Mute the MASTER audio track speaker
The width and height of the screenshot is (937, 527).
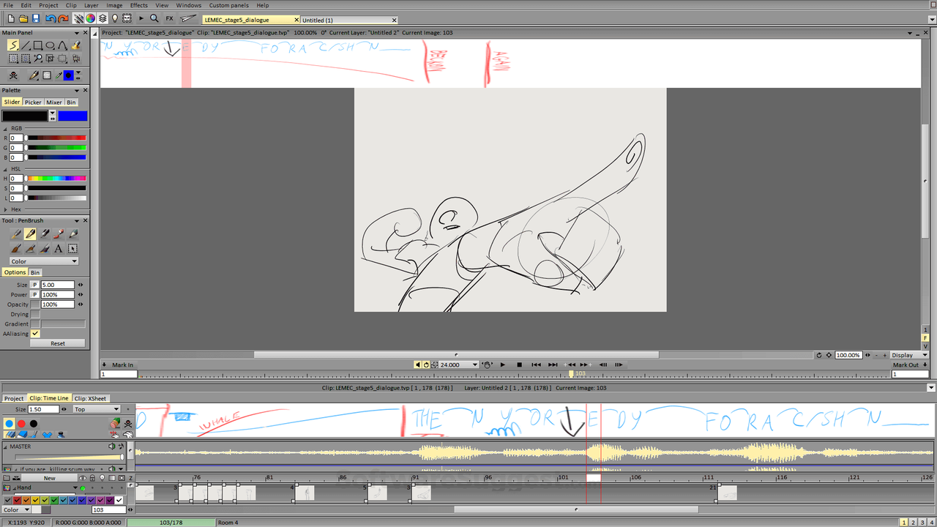point(112,446)
